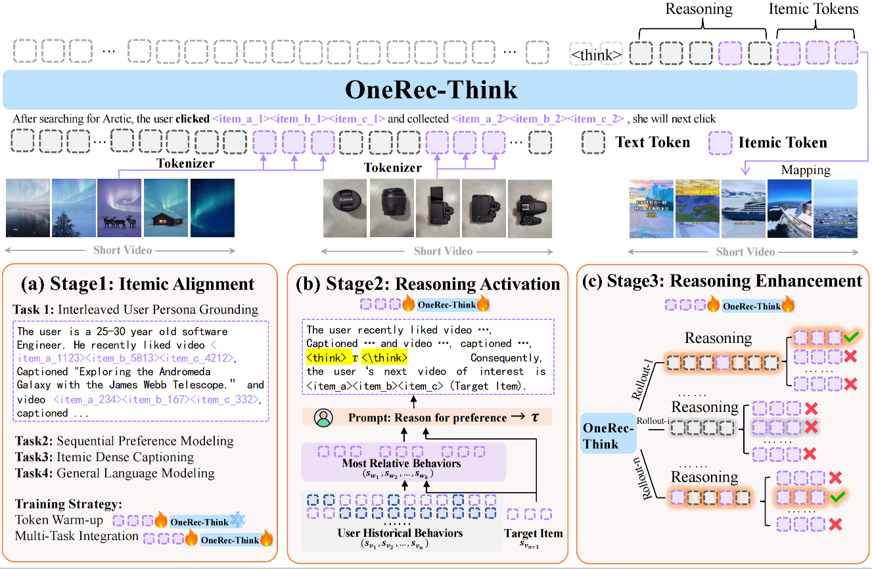Select the green checkmark in Rollout-n
Screen dimensions: 872x569
[837, 498]
